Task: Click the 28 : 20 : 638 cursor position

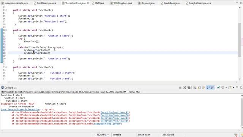Action: pyautogui.click(x=168, y=135)
